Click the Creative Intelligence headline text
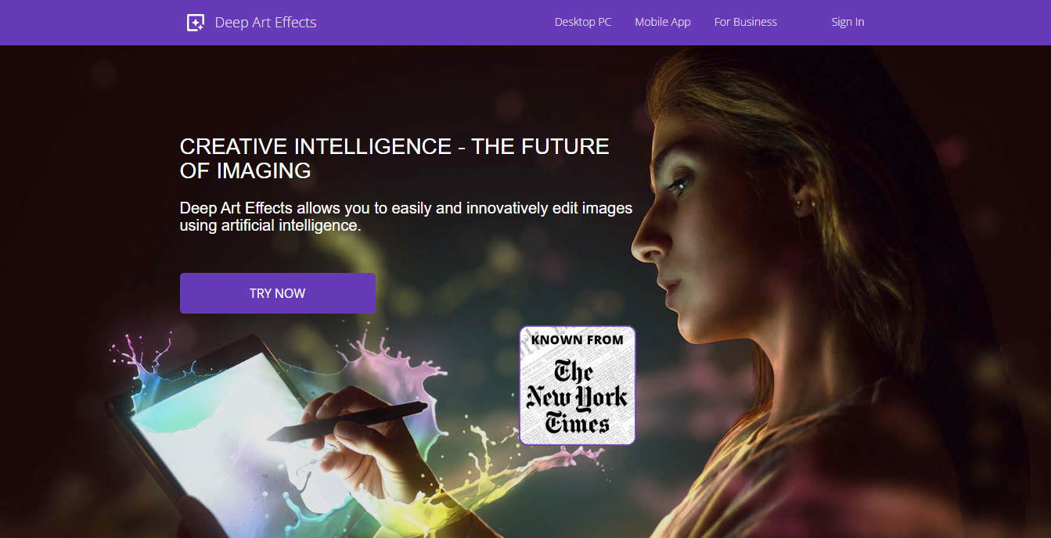The height and width of the screenshot is (538, 1051). (x=394, y=158)
